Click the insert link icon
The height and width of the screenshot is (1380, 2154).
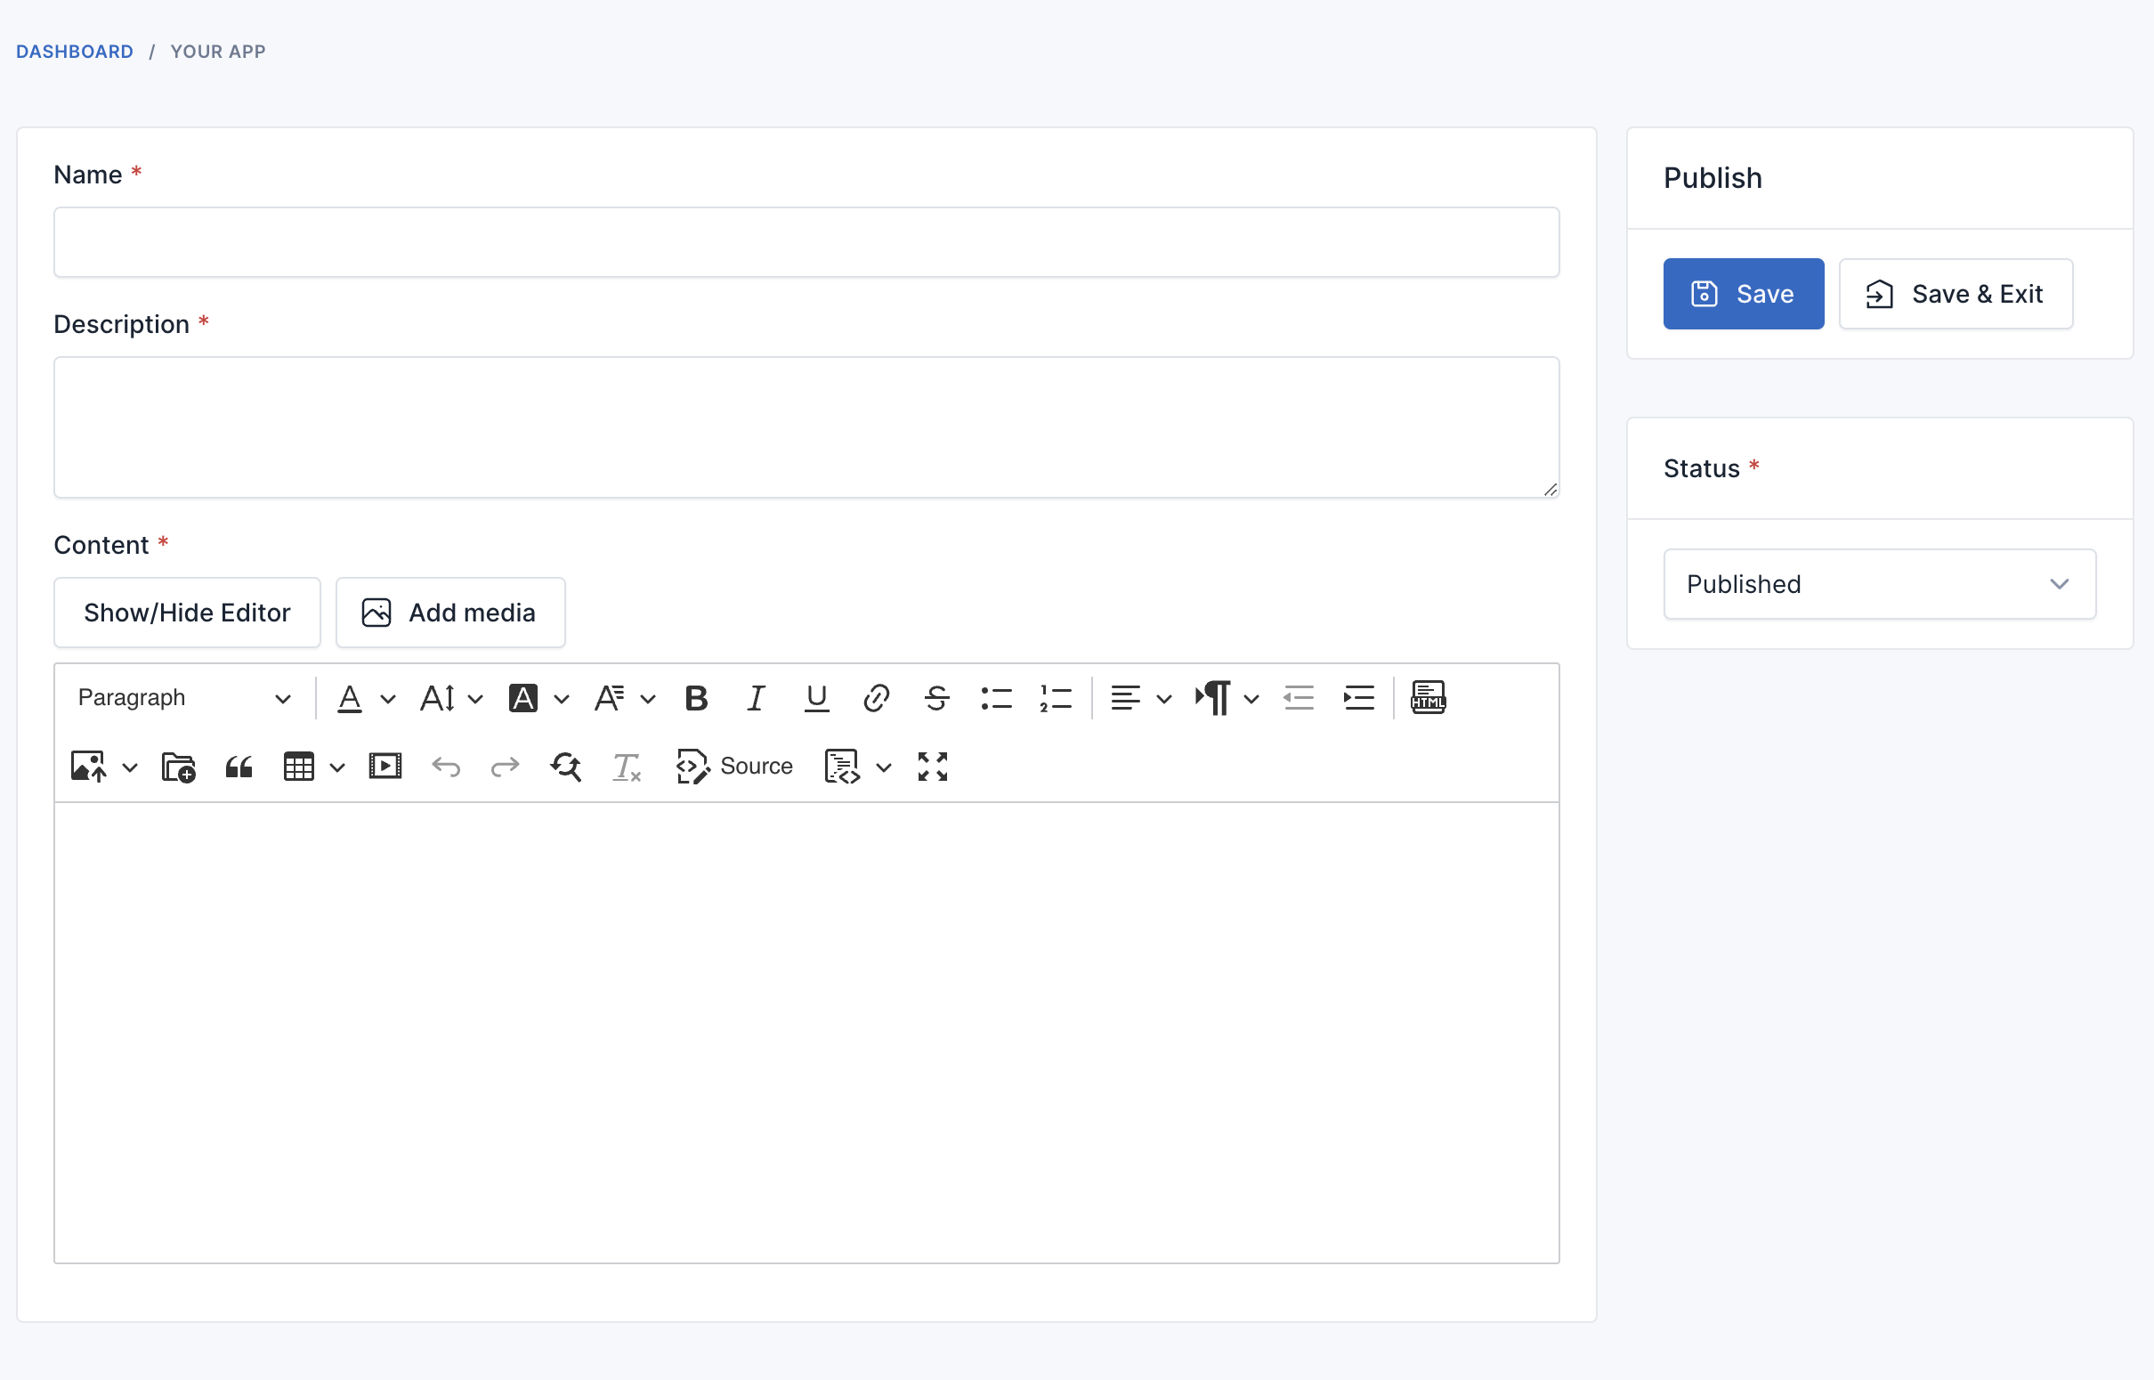coord(876,698)
